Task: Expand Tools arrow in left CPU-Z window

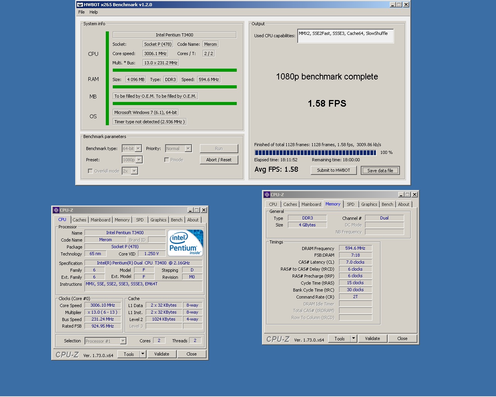Action: pos(143,354)
